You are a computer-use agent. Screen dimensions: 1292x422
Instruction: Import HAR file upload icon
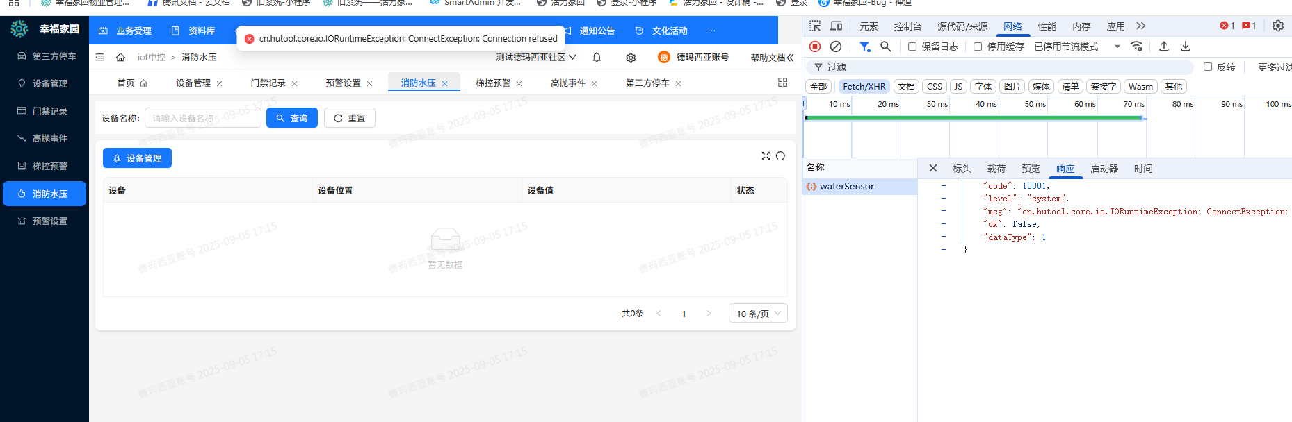click(1164, 47)
